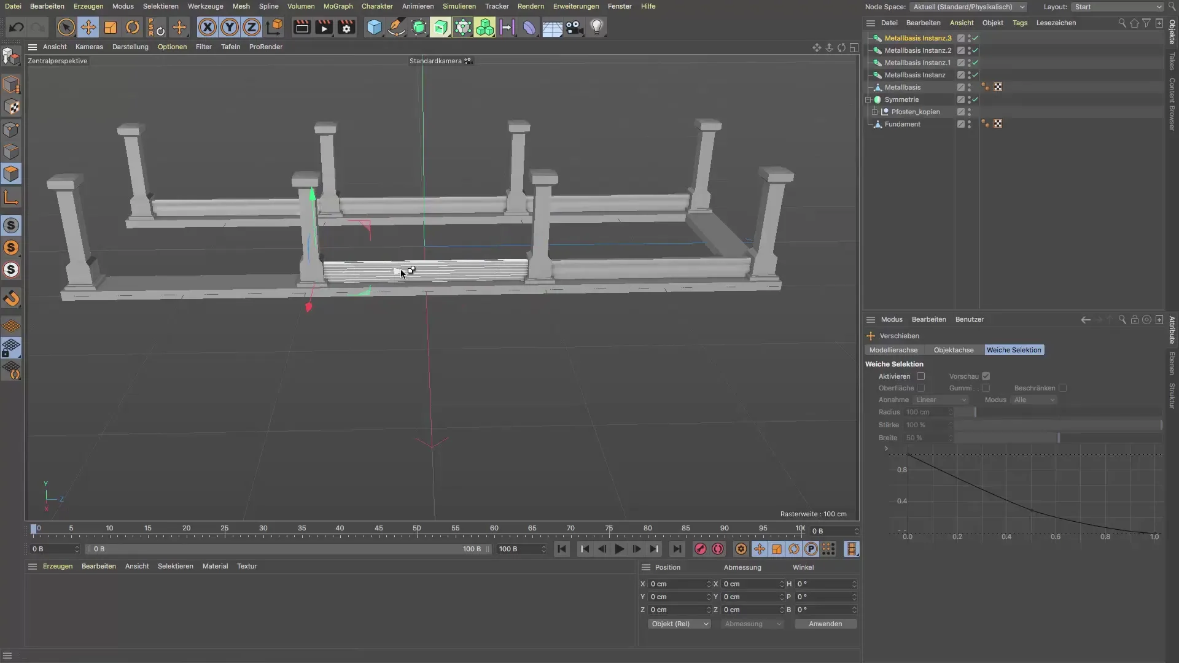Open the MoGraph menu
Image resolution: width=1179 pixels, height=663 pixels.
338,6
